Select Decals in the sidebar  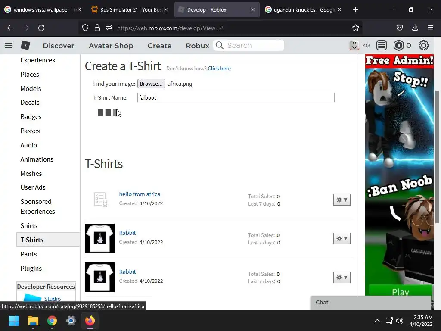(30, 103)
